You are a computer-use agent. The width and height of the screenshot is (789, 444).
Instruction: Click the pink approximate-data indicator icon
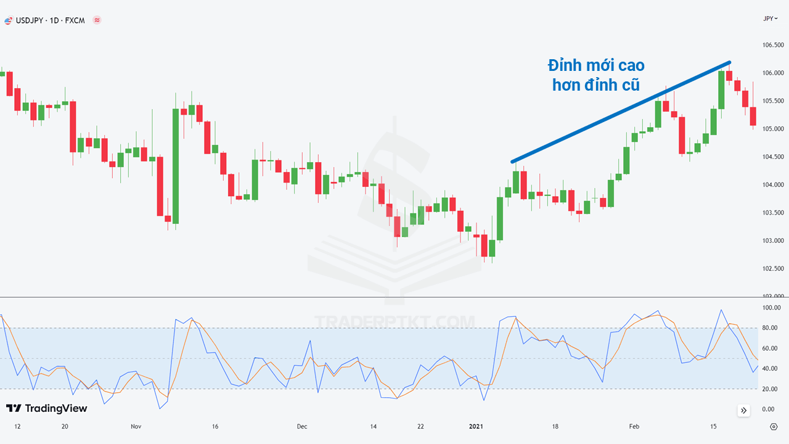(97, 20)
